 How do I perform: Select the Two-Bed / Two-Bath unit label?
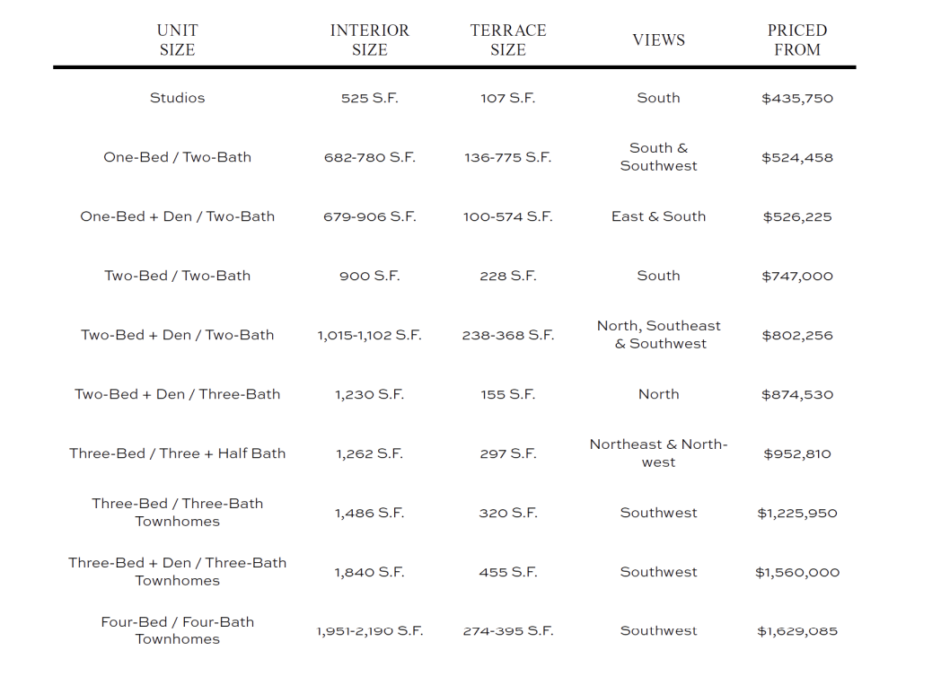coord(177,276)
